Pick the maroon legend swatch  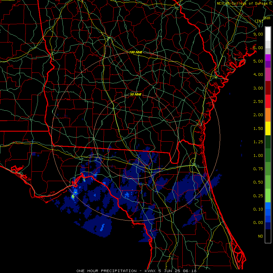point(268,88)
